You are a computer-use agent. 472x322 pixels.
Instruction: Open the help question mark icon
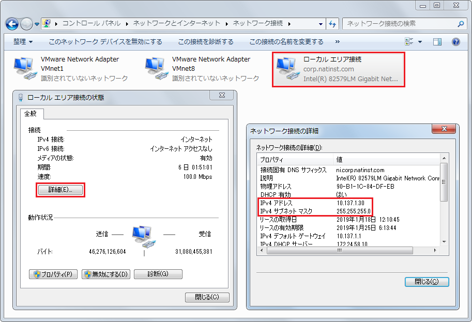[455, 42]
